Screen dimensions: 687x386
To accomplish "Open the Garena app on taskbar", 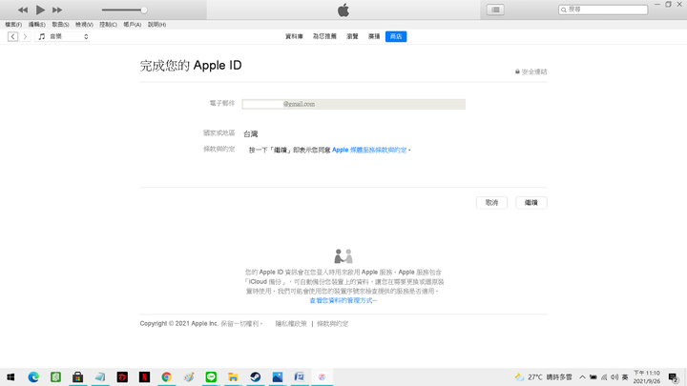I will [122, 376].
